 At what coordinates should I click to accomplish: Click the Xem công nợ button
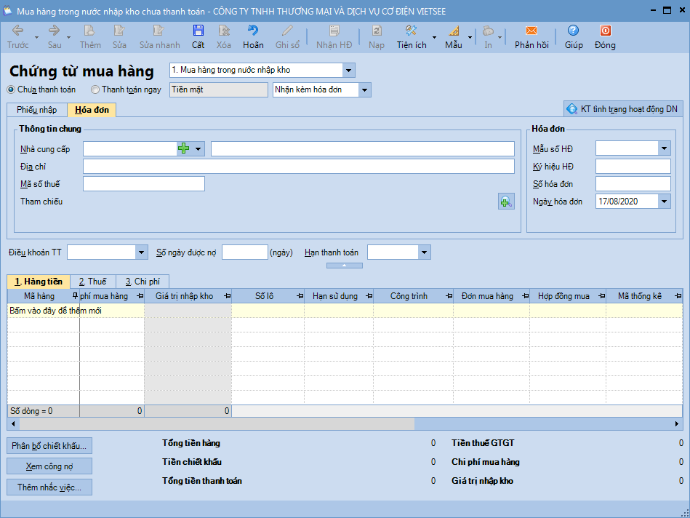click(49, 466)
